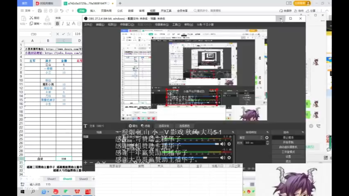Click the cell with name 江山
The height and width of the screenshot is (196, 349).
coord(48,64)
